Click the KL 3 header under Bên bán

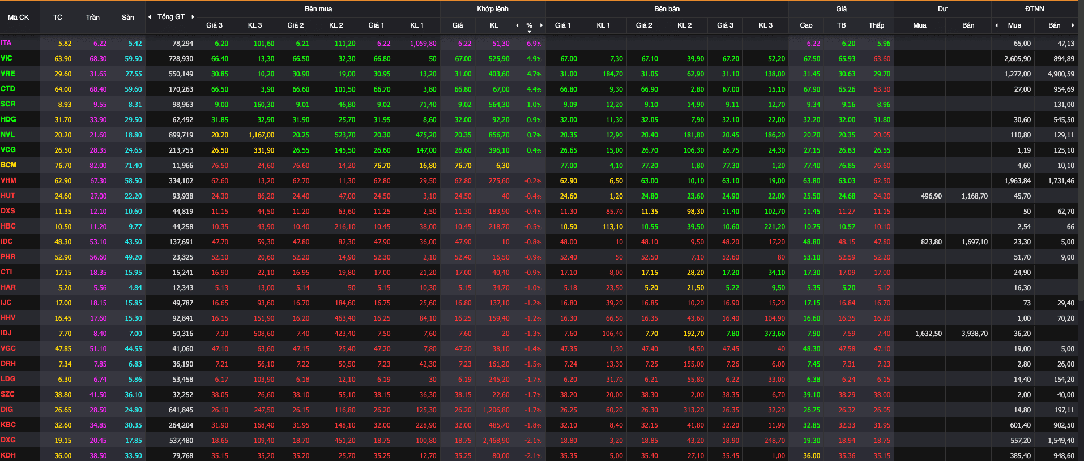(x=766, y=25)
